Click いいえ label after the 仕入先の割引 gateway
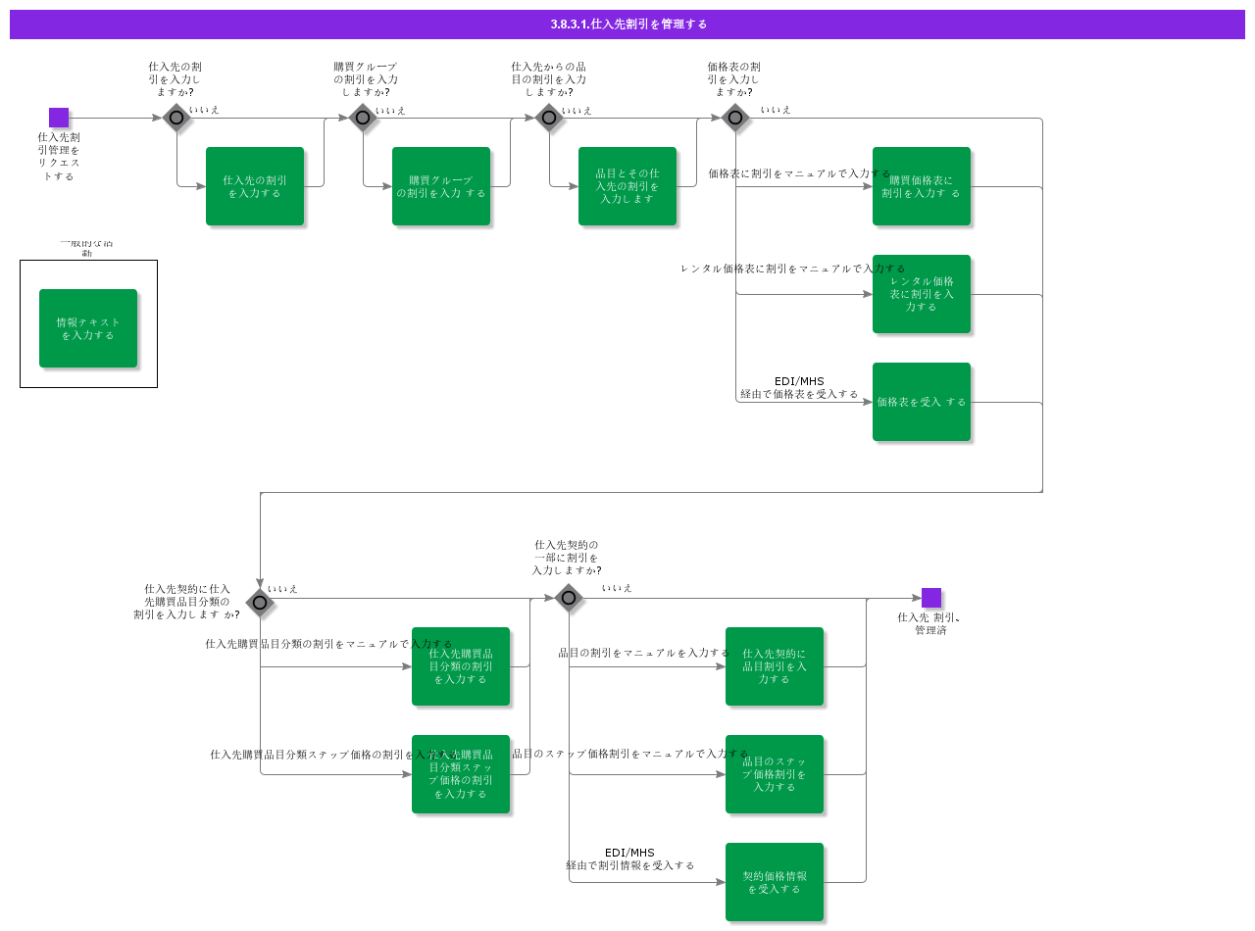This screenshot has height=931, width=1255. (204, 110)
